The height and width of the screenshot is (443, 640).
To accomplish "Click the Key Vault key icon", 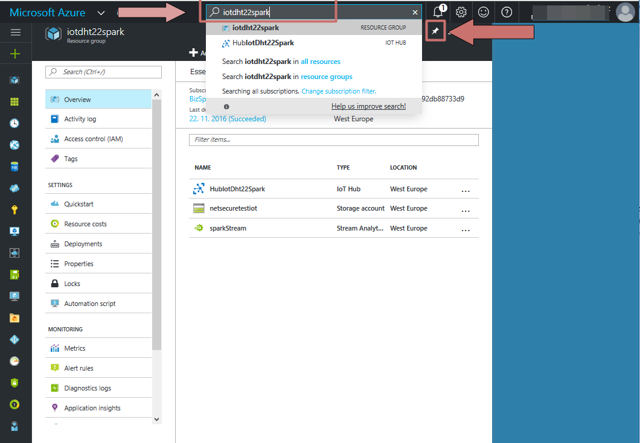I will point(14,209).
